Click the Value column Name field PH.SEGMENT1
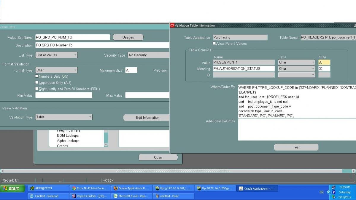The height and width of the screenshot is (200, 356). point(244,63)
